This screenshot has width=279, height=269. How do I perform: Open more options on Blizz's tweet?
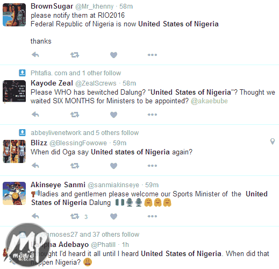(152, 166)
